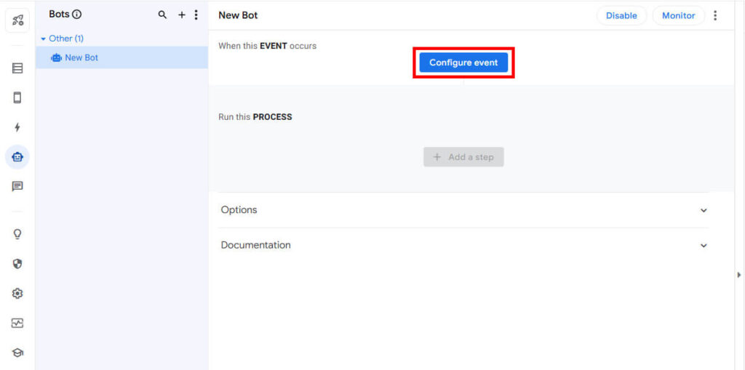This screenshot has width=745, height=370.
Task: Expand the Options section
Action: pyautogui.click(x=703, y=210)
